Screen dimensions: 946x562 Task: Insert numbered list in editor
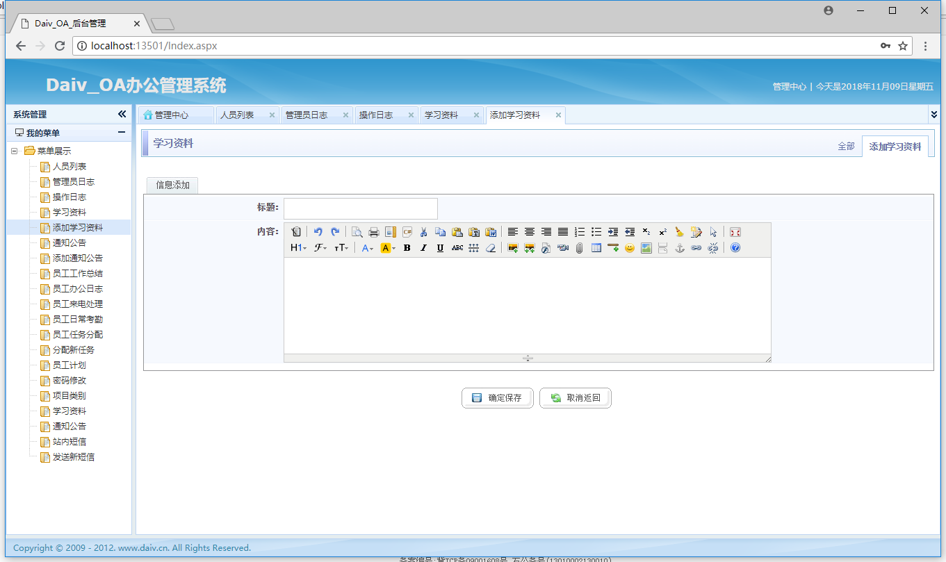point(580,232)
